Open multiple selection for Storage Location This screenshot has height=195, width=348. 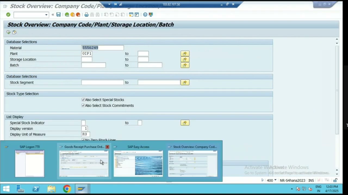coord(185,59)
